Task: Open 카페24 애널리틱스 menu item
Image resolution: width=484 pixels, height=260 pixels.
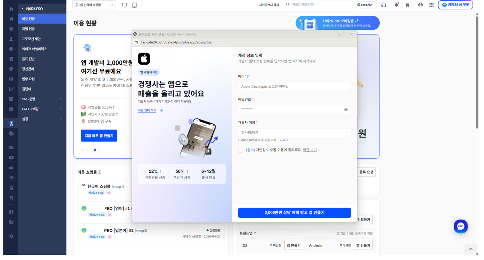Action: [x=42, y=49]
